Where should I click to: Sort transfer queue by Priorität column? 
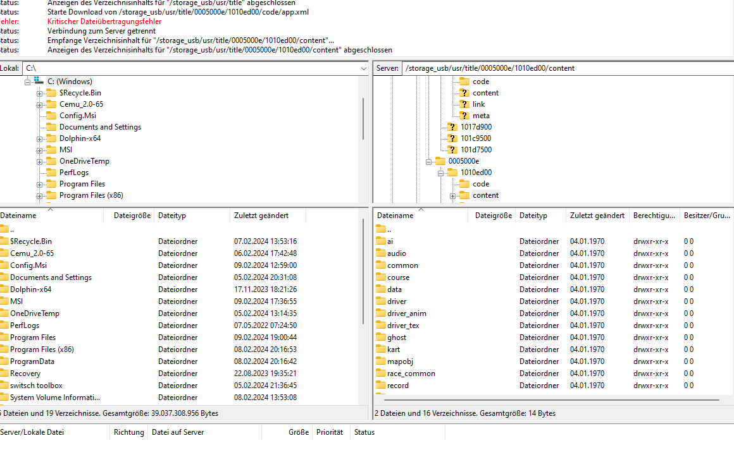tap(331, 432)
